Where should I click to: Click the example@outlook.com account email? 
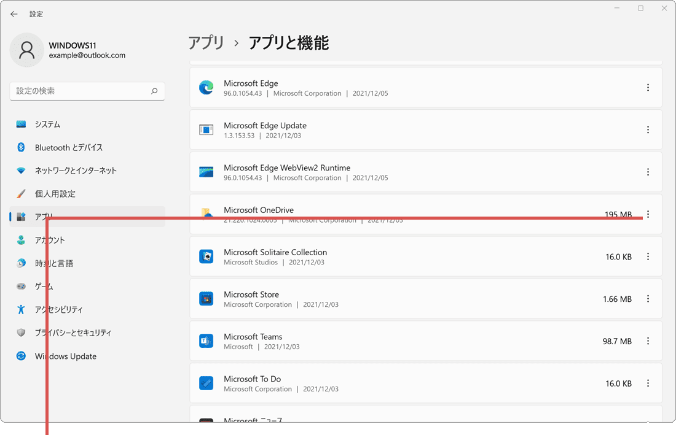point(87,55)
